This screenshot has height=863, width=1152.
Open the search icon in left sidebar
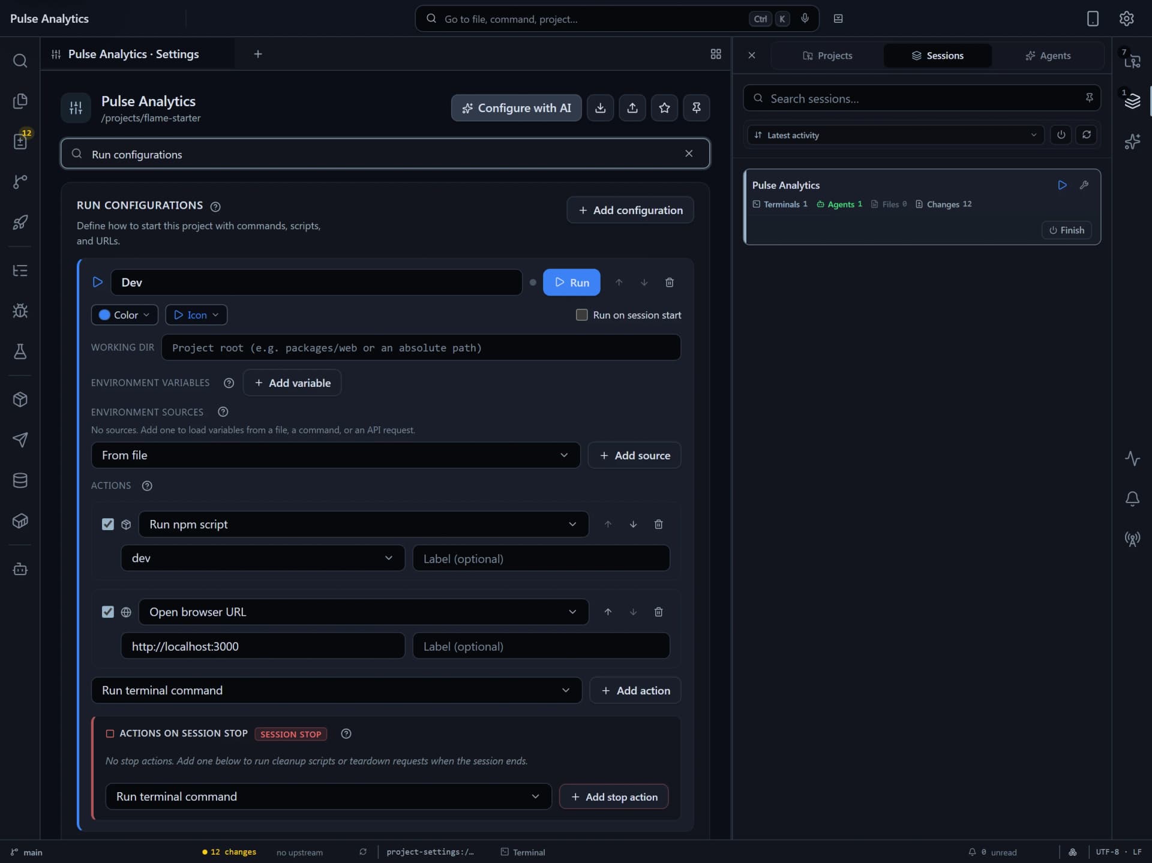[x=20, y=61]
